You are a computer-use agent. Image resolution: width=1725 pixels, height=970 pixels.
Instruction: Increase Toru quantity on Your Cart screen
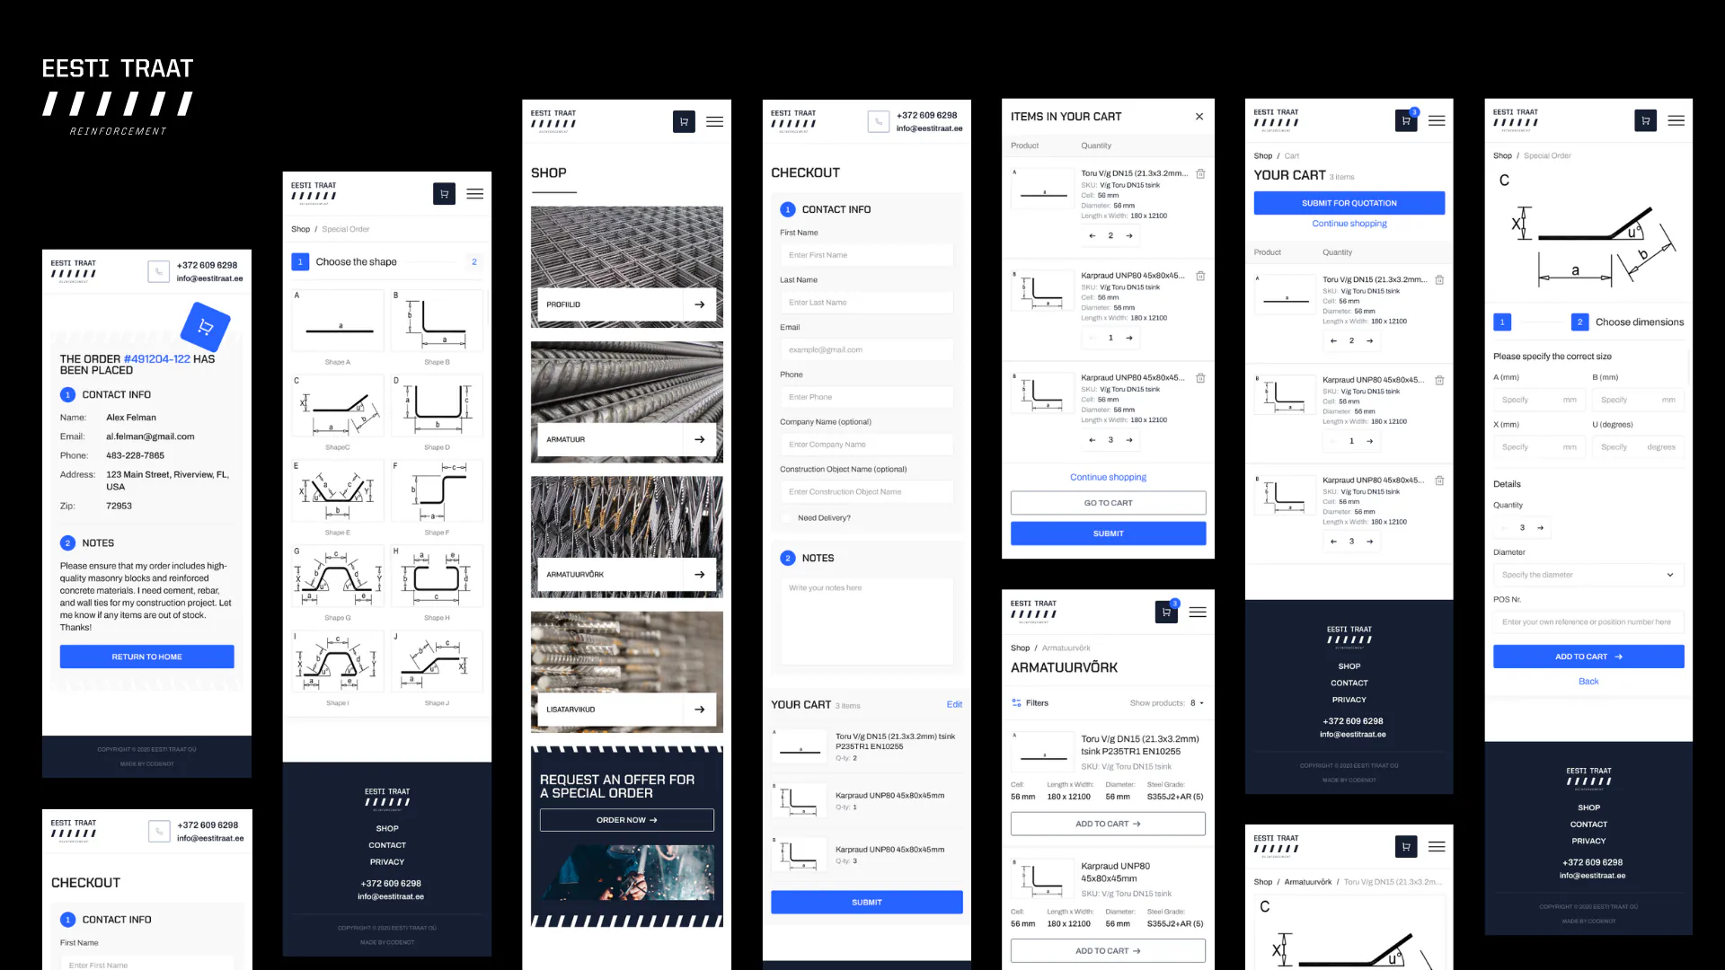[1369, 341]
